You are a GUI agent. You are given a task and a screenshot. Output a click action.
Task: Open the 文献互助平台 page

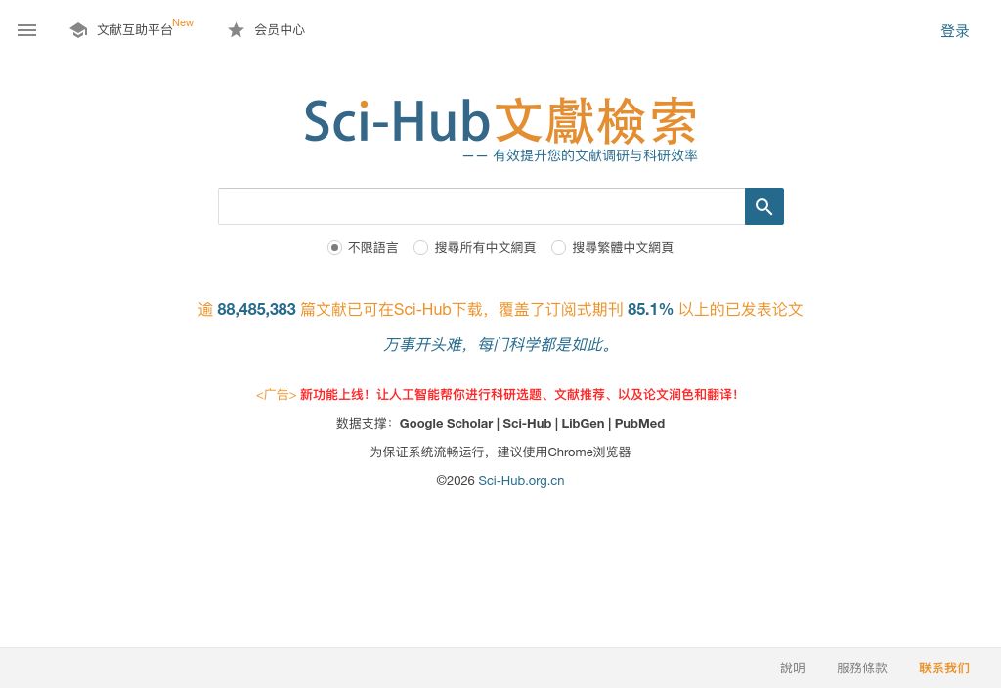[x=135, y=30]
